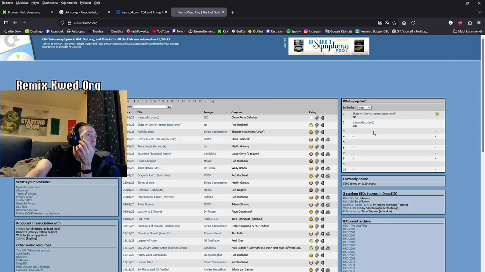Sort the list by the Title column header

[x=140, y=112]
